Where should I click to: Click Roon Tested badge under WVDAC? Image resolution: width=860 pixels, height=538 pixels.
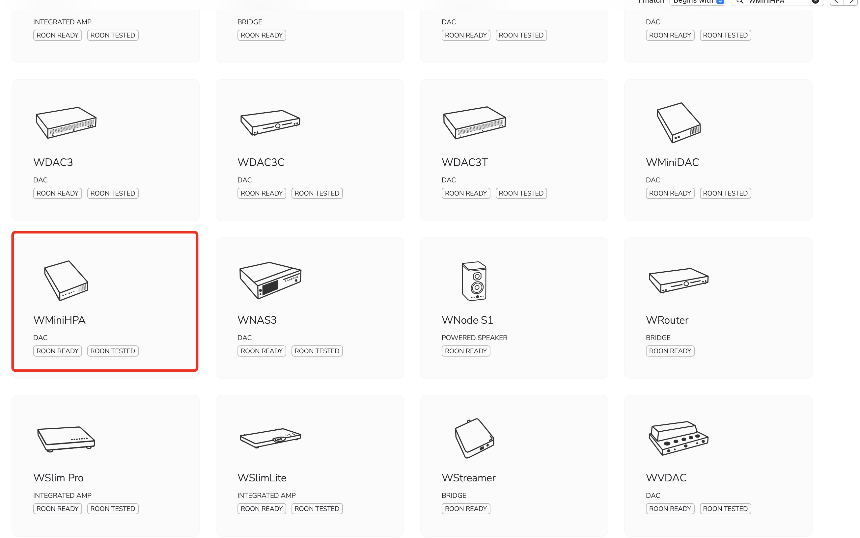tap(725, 508)
